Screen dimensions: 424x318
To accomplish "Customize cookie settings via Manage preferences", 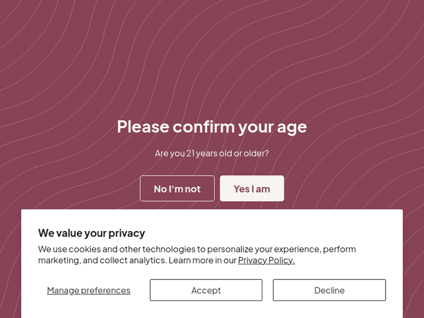I will (88, 290).
